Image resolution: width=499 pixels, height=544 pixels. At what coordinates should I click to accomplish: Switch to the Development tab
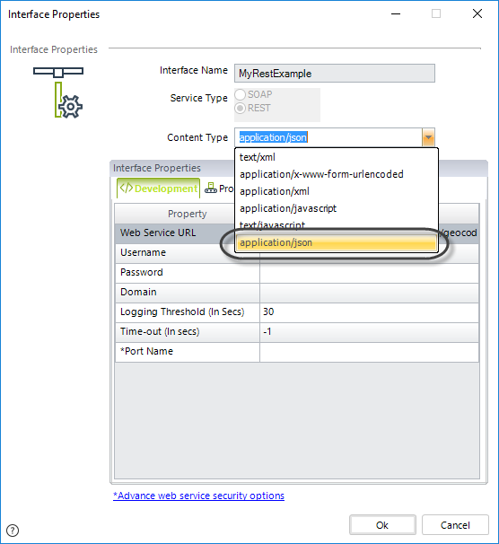[159, 189]
